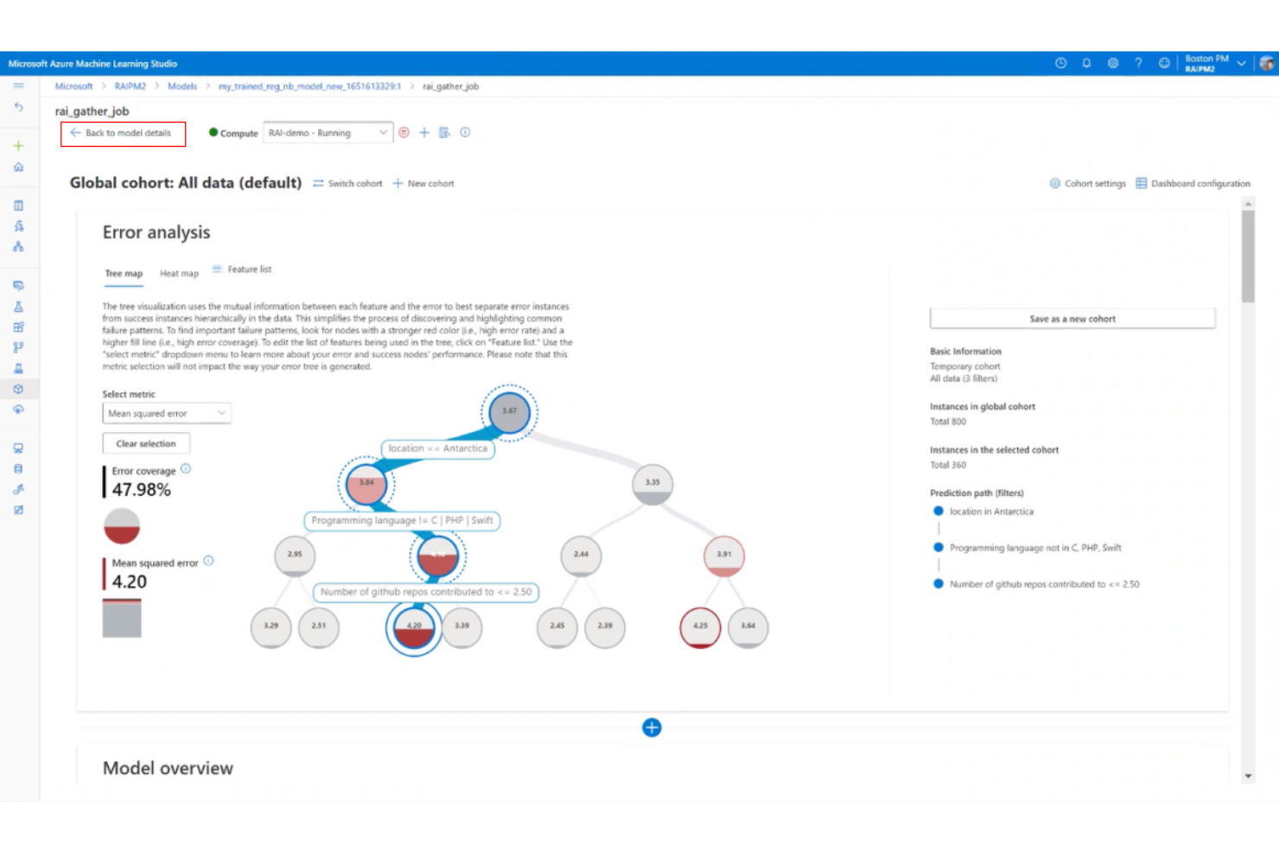Open the Datastores cylinder icon in sidebar
The height and width of the screenshot is (853, 1279).
pos(18,469)
